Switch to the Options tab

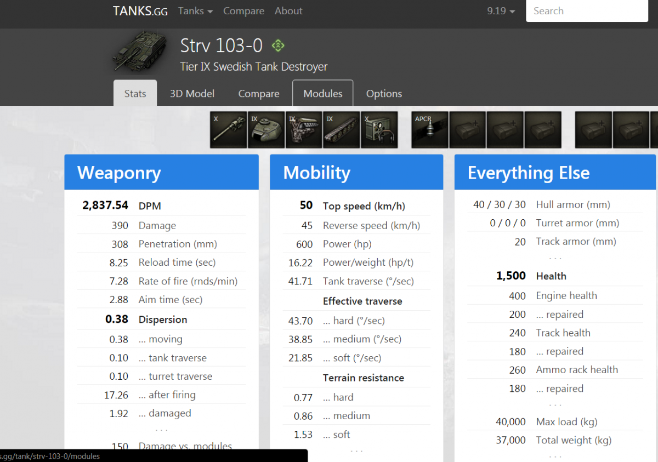click(384, 93)
